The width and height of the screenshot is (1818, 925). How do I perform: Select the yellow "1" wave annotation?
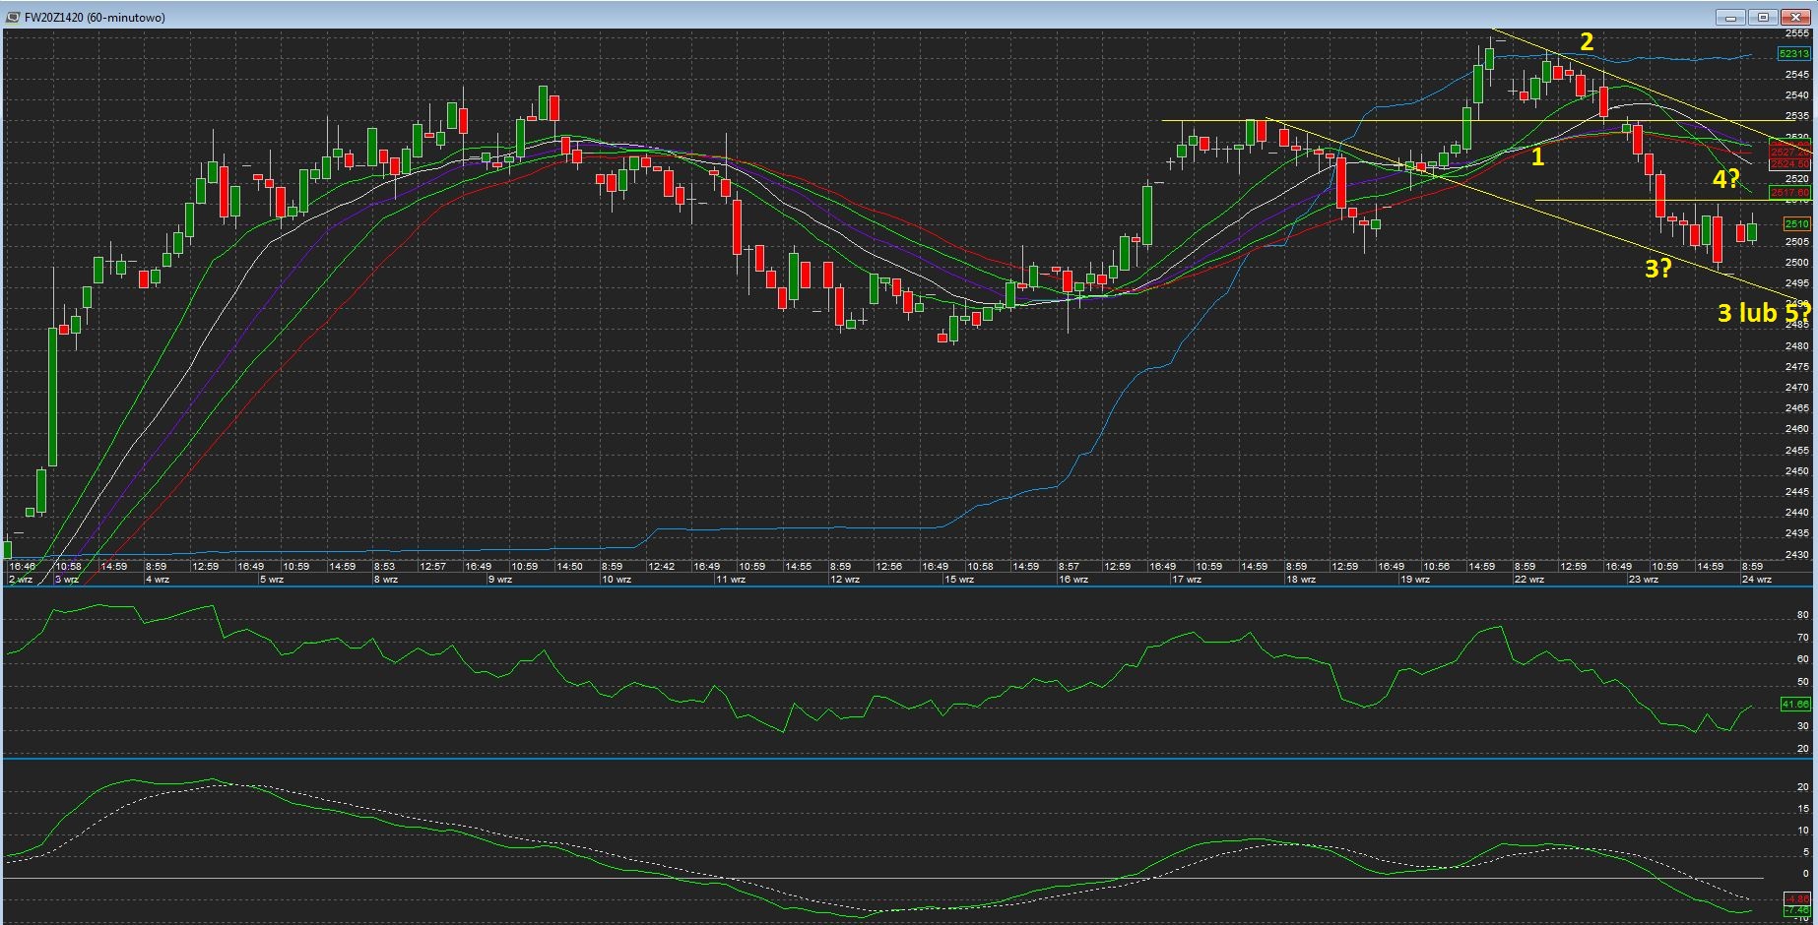(x=1537, y=156)
